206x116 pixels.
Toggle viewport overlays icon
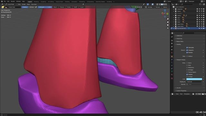point(152,4)
